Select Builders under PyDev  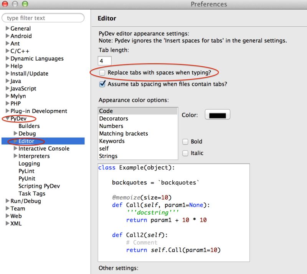29,126
